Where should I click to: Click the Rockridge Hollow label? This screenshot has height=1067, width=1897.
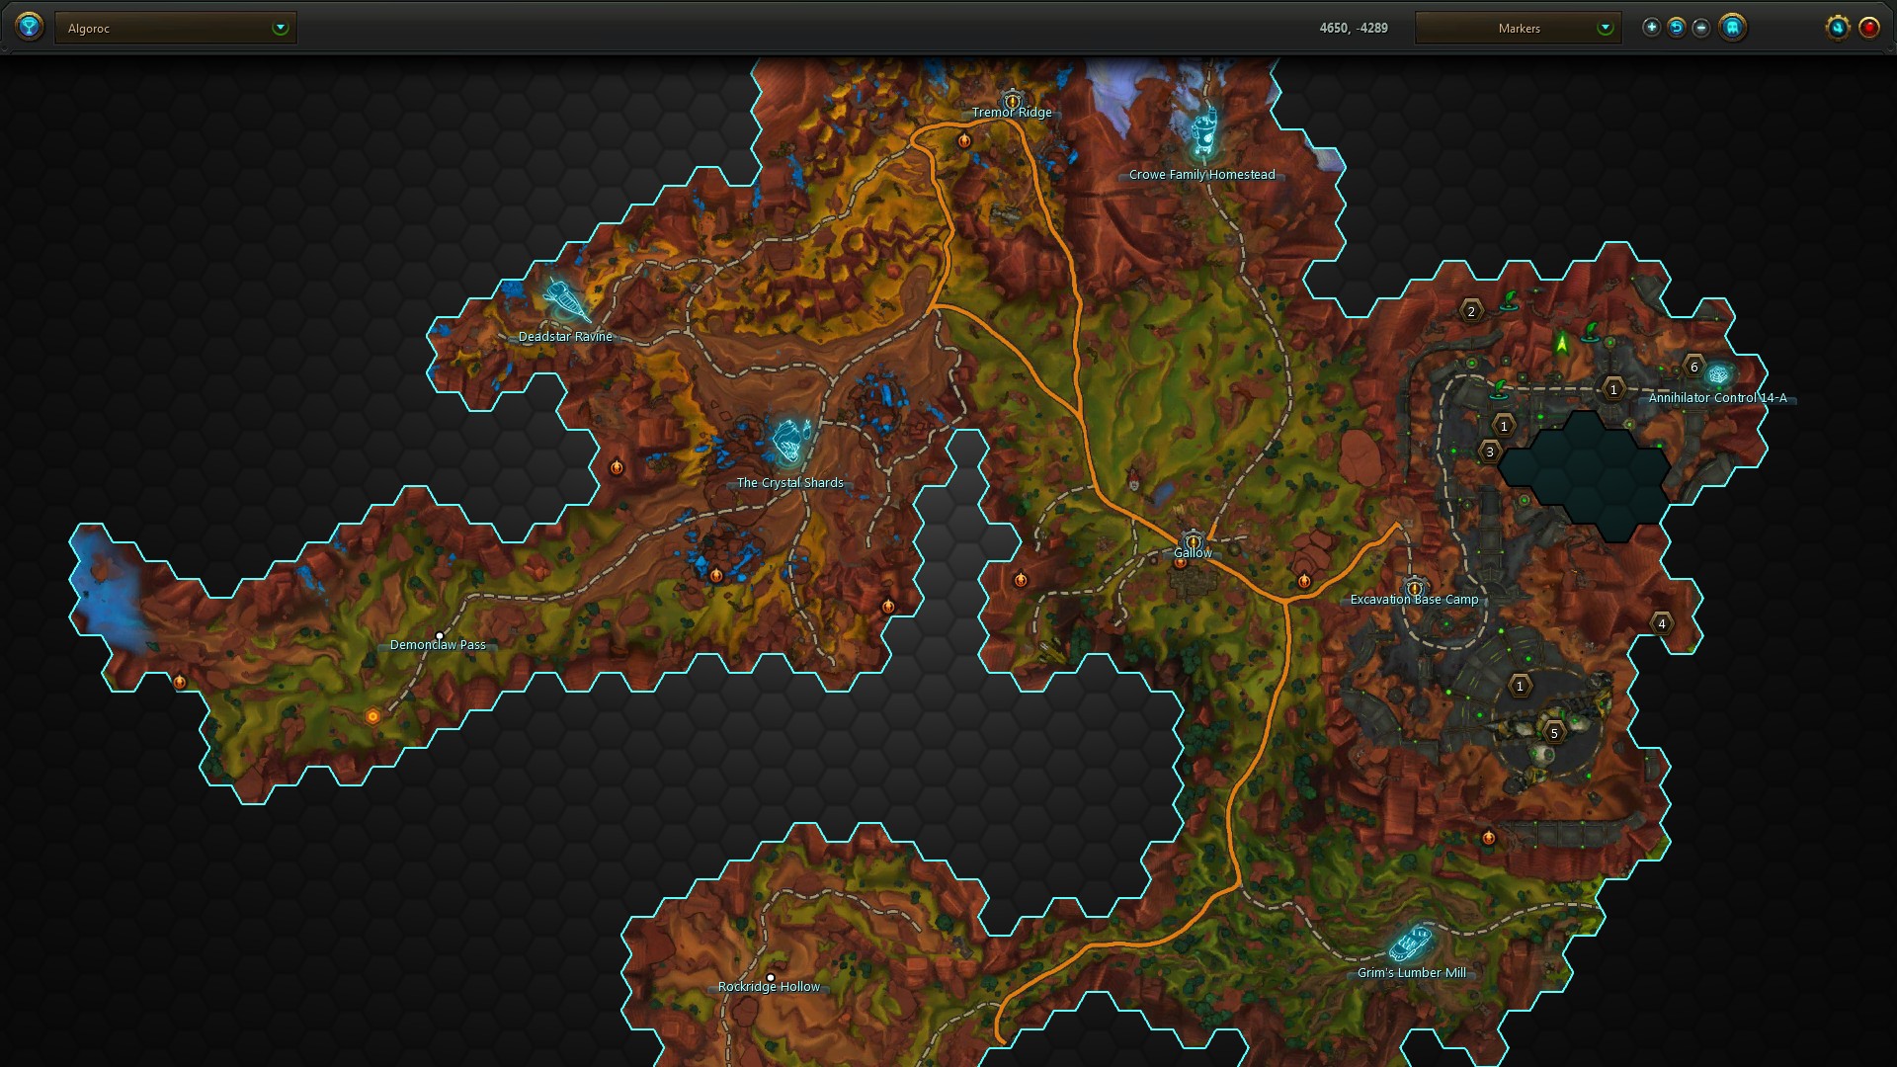click(769, 987)
